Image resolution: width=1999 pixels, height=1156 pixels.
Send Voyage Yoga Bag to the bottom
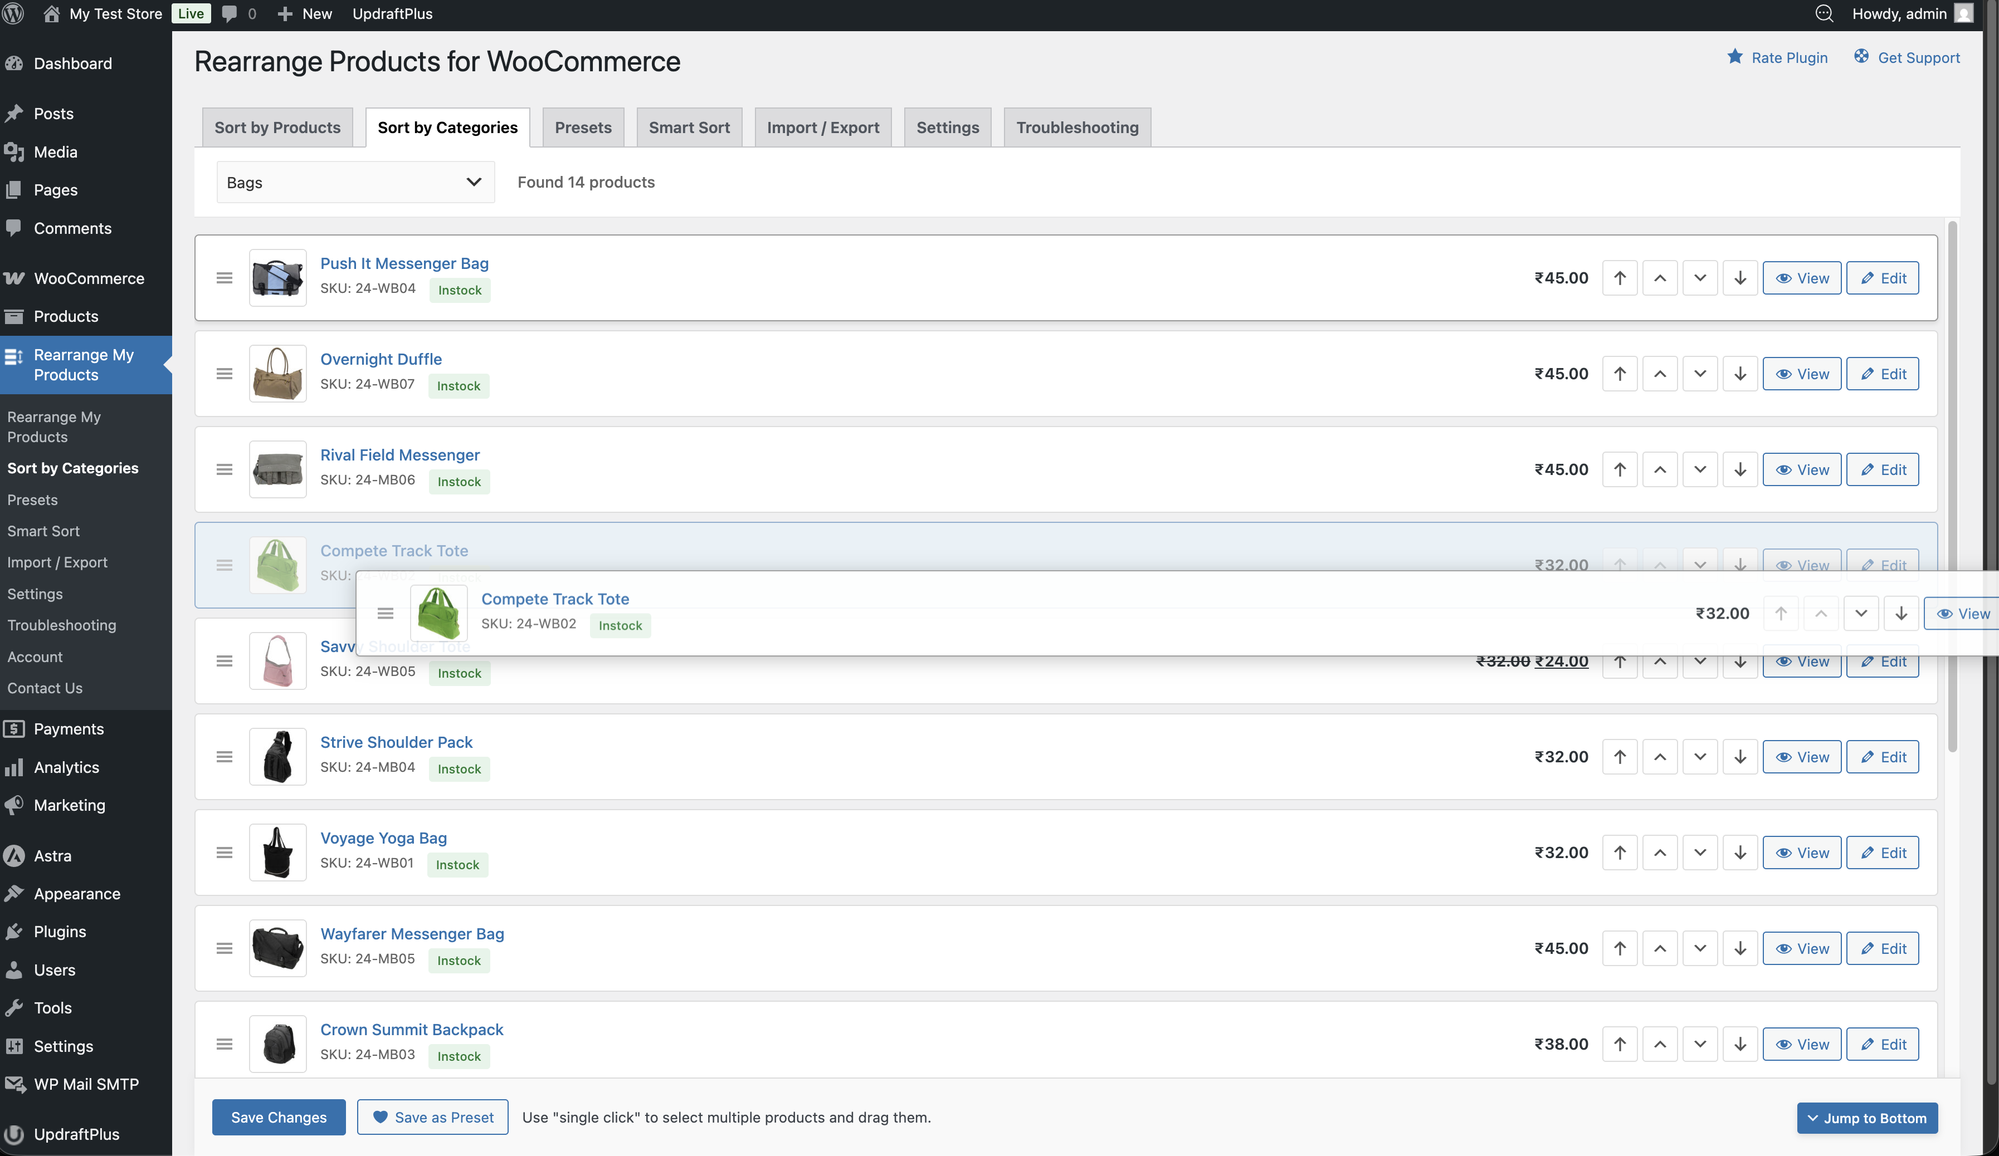click(x=1741, y=853)
